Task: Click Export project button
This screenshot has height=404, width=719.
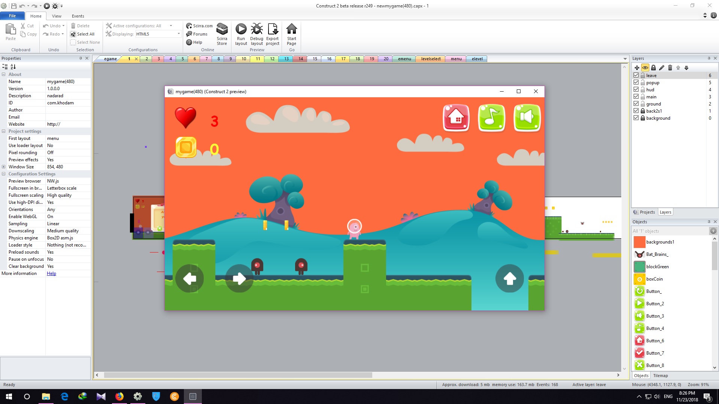Action: pyautogui.click(x=273, y=34)
